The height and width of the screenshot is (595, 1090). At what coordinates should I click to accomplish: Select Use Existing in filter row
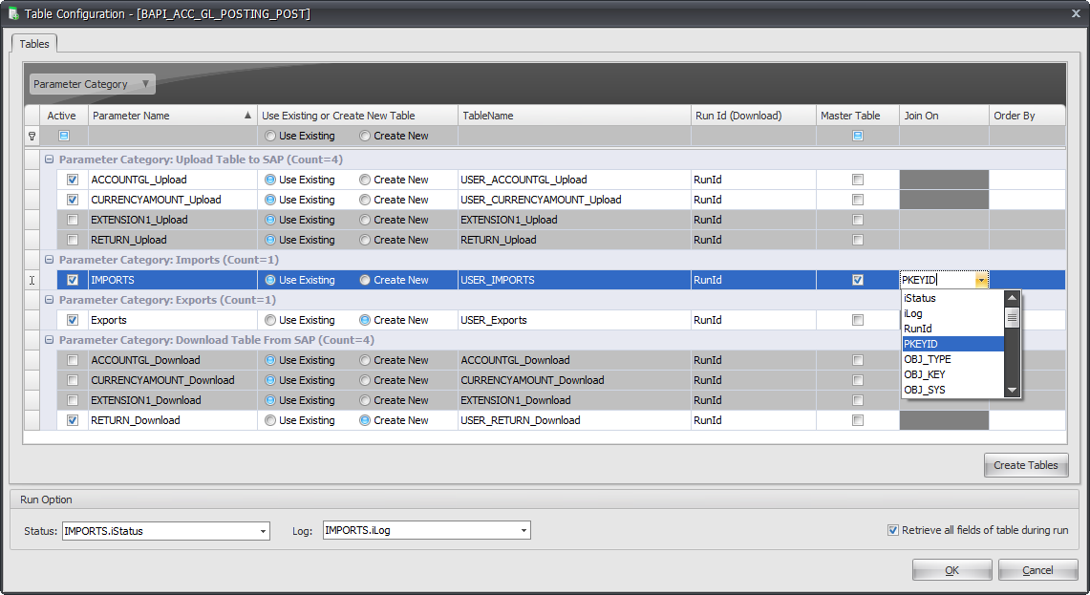pyautogui.click(x=269, y=136)
